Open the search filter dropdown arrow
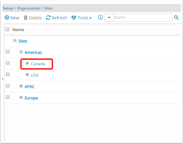The height and width of the screenshot is (144, 183). 109,18
